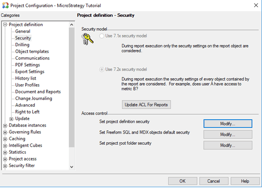Click the Help button
The height and width of the screenshot is (189, 262).
click(245, 181)
